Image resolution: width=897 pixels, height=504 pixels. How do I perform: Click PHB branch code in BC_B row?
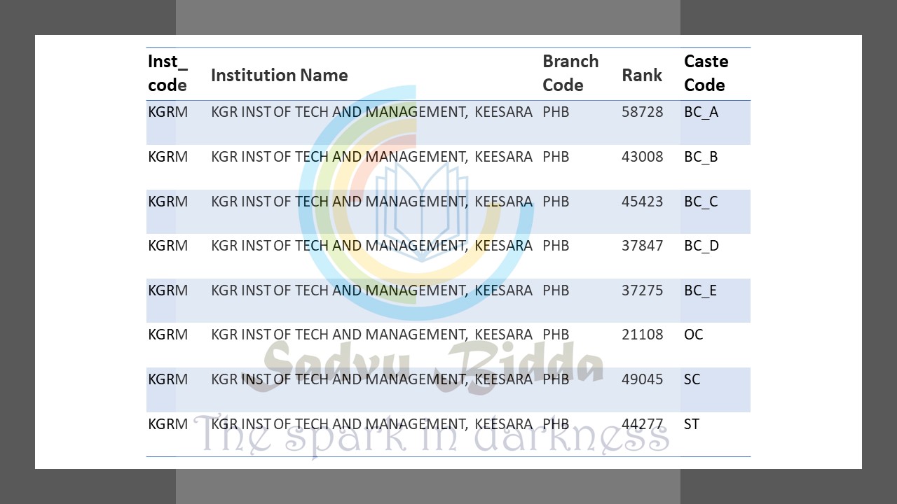point(556,157)
